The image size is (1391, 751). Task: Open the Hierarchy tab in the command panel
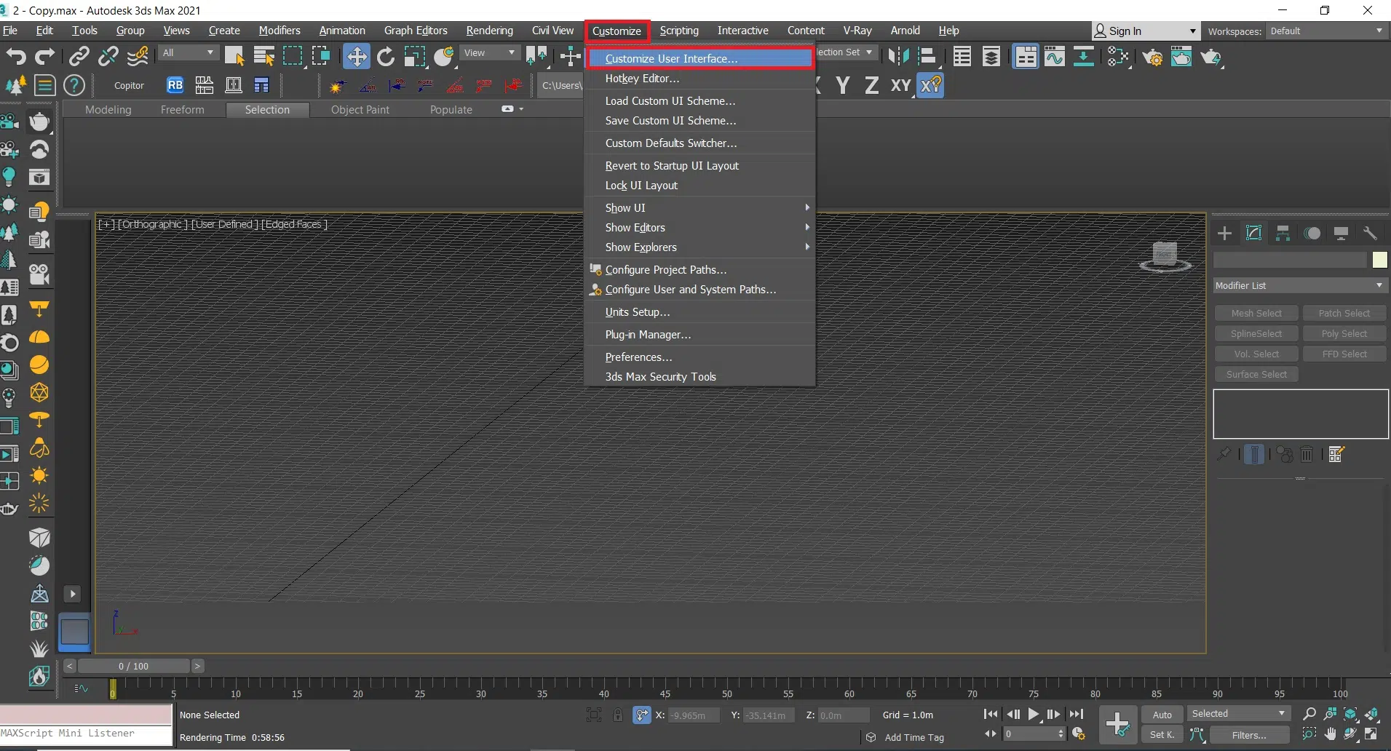1283,233
